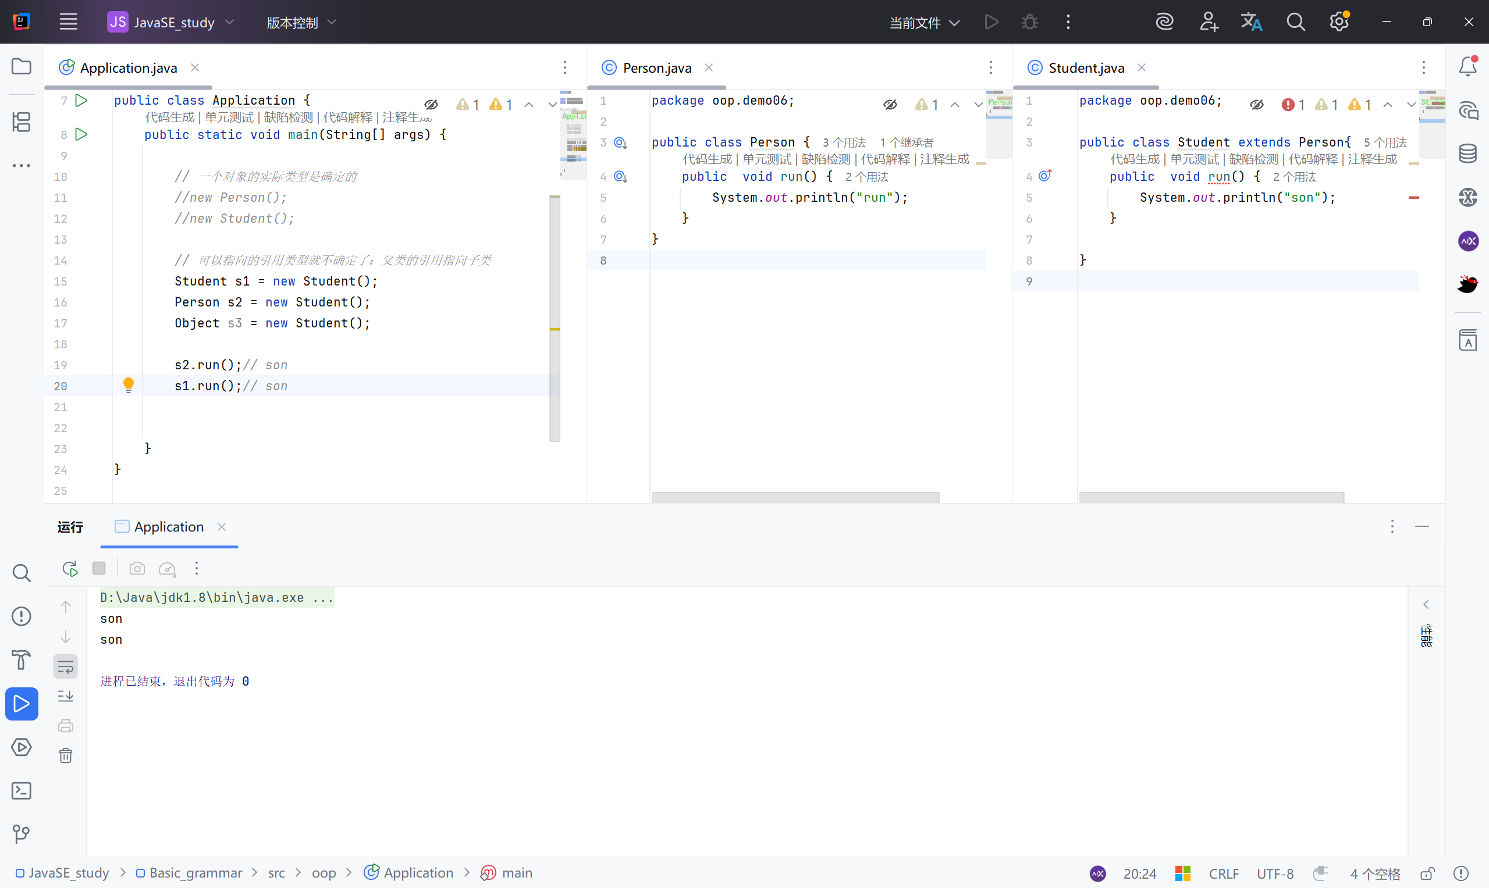Click the yellow lightbulb quick-fix icon
This screenshot has height=888, width=1489.
coord(128,384)
